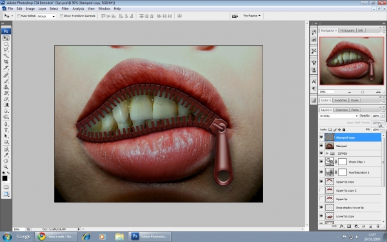Click the Create new layer icon
The width and height of the screenshot is (387, 242).
370,227
